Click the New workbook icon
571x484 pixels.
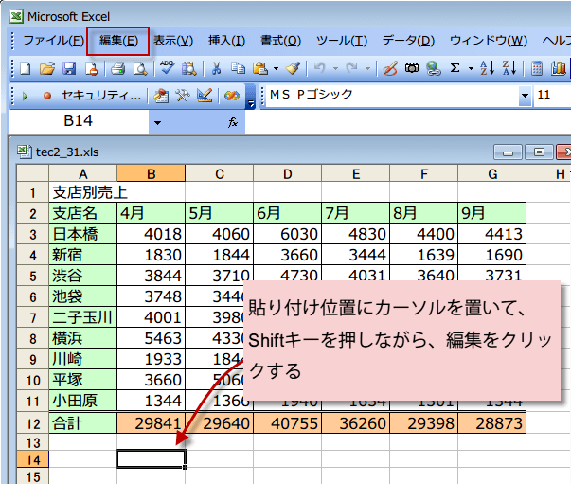(25, 68)
